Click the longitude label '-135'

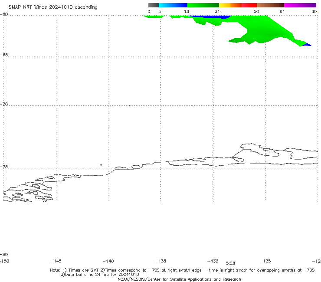[x=160, y=261]
